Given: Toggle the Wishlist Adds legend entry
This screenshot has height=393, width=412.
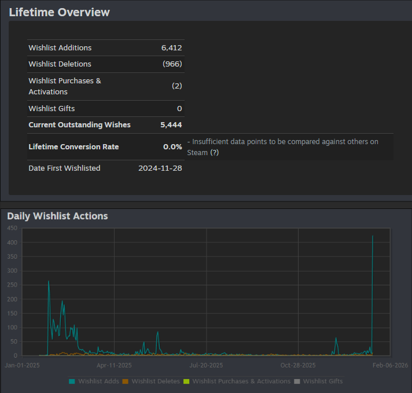Looking at the screenshot, I should point(94,381).
